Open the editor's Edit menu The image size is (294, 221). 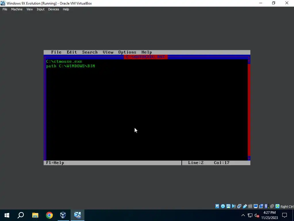tap(72, 52)
